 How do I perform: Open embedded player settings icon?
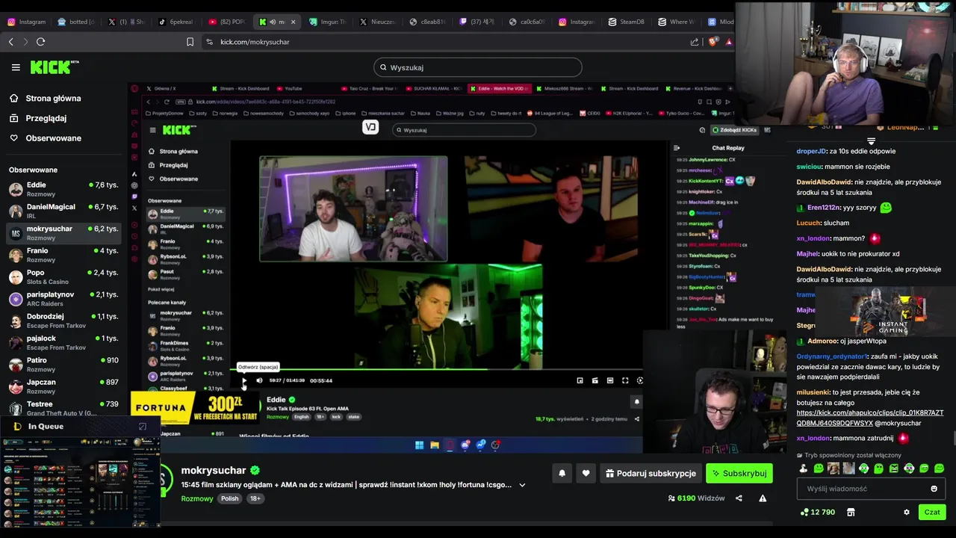pyautogui.click(x=640, y=380)
